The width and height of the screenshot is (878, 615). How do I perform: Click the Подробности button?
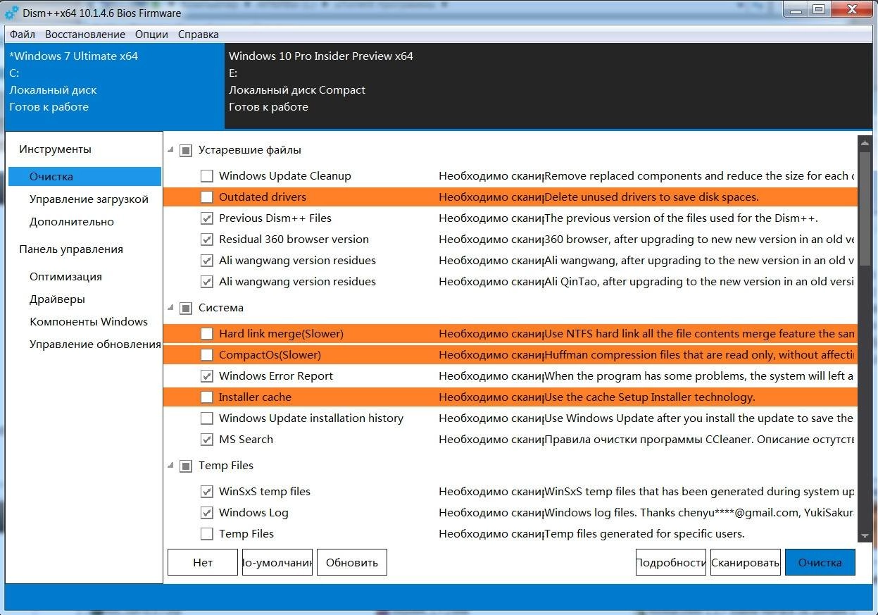click(x=671, y=562)
